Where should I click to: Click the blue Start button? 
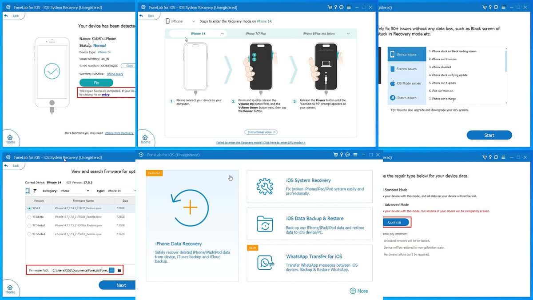(x=489, y=135)
